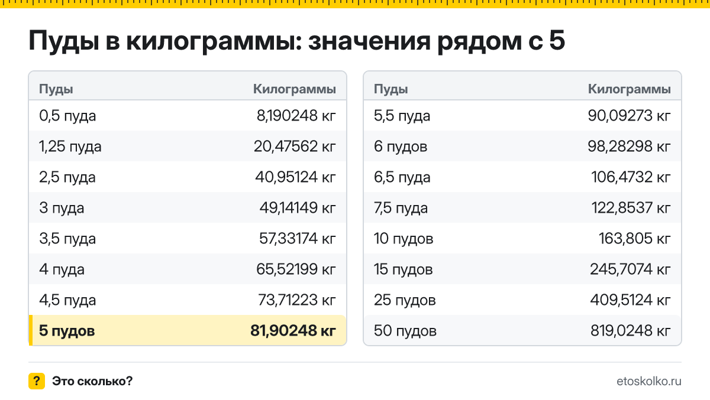Select the '50 пудов' cell

(x=405, y=331)
